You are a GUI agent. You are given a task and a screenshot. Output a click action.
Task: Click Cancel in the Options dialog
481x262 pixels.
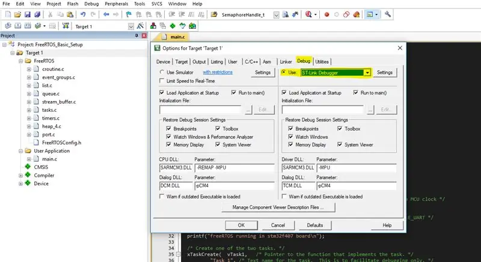click(x=278, y=225)
